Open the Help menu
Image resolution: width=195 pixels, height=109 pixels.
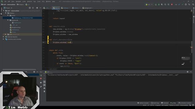(54, 2)
